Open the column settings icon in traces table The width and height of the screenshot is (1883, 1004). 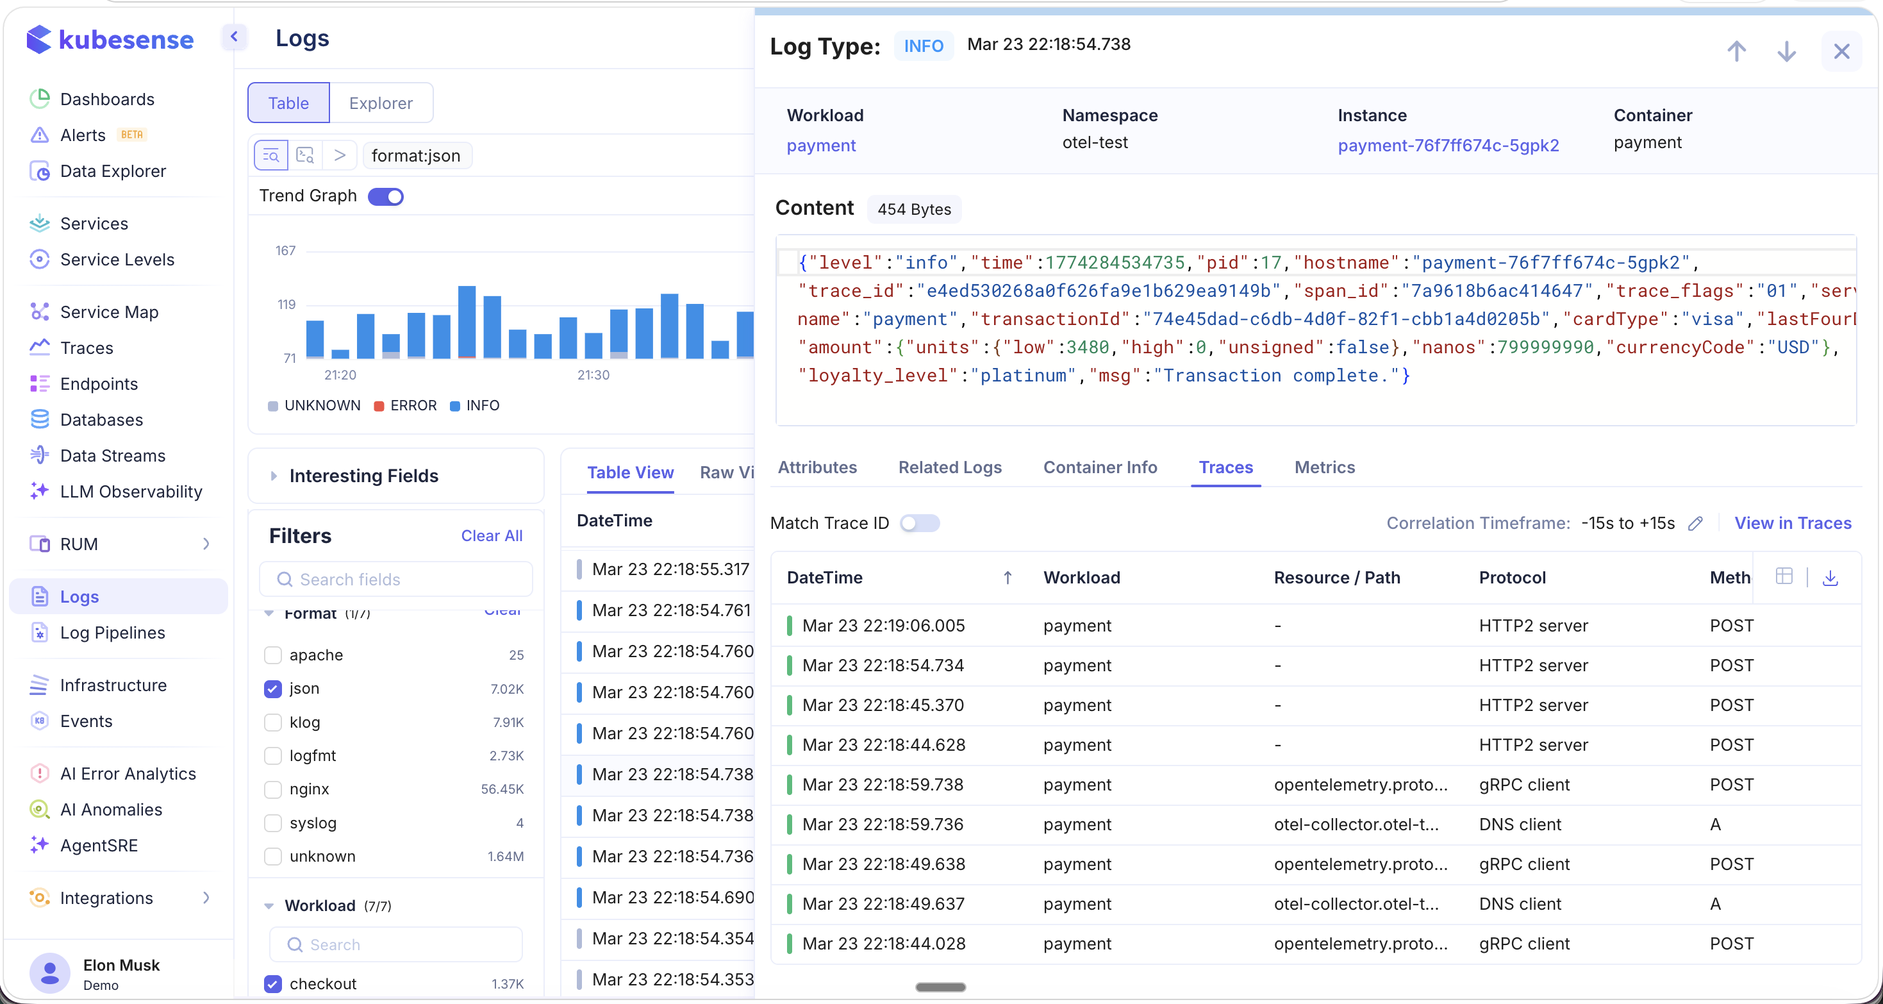click(x=1784, y=577)
